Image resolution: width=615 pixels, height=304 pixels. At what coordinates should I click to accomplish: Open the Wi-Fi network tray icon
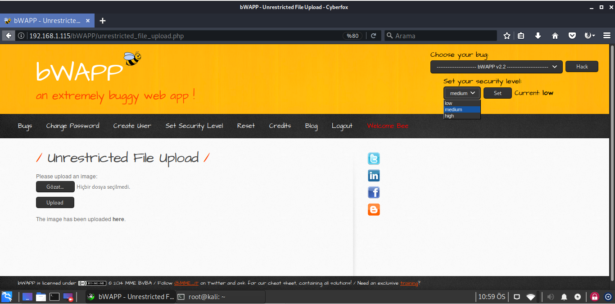pyautogui.click(x=531, y=297)
